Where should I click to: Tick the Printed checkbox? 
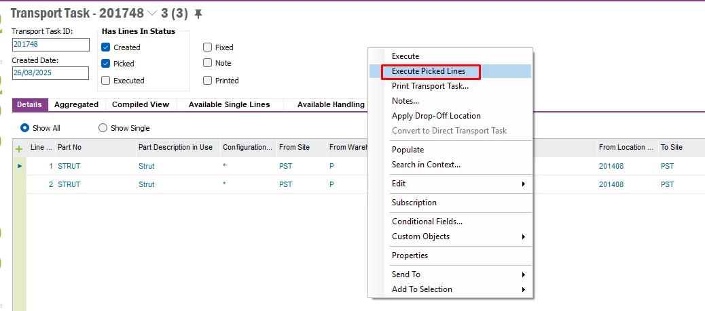[208, 80]
